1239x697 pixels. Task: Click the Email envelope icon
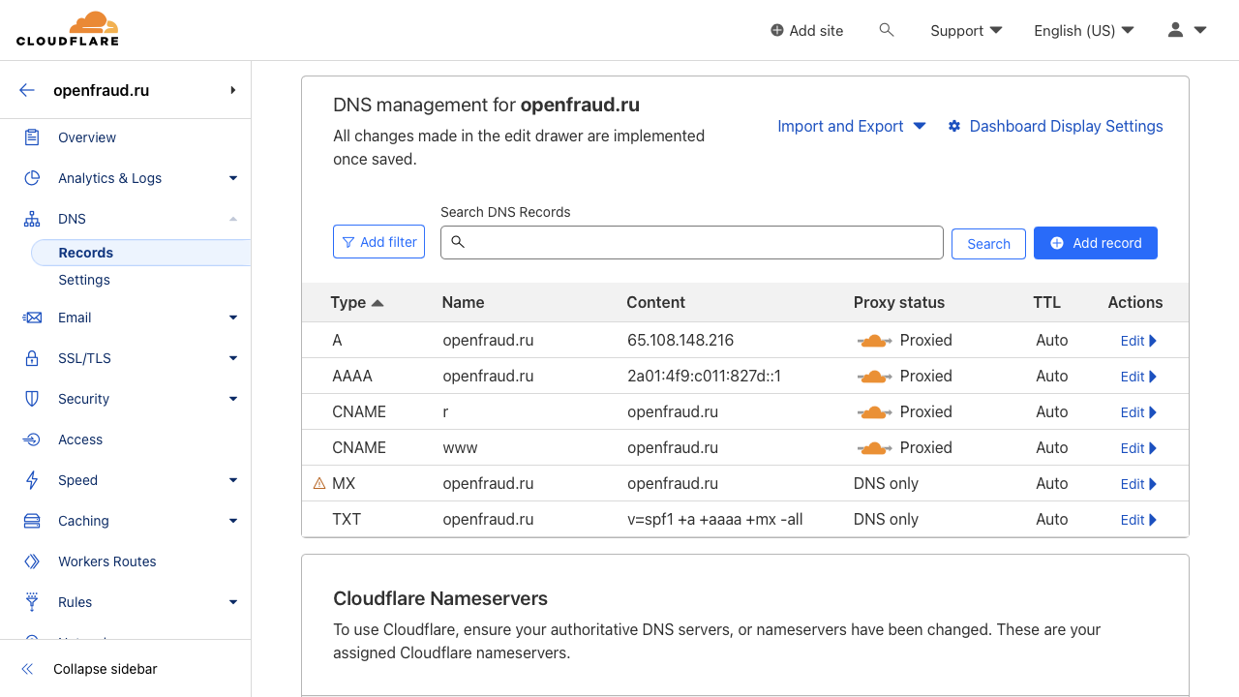(32, 318)
